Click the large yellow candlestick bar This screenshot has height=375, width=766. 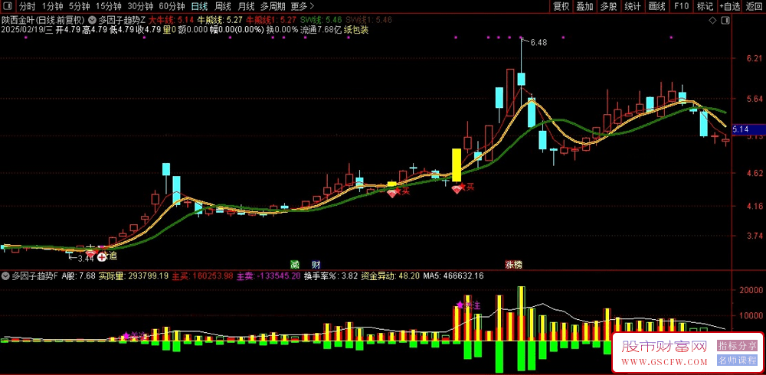[457, 165]
